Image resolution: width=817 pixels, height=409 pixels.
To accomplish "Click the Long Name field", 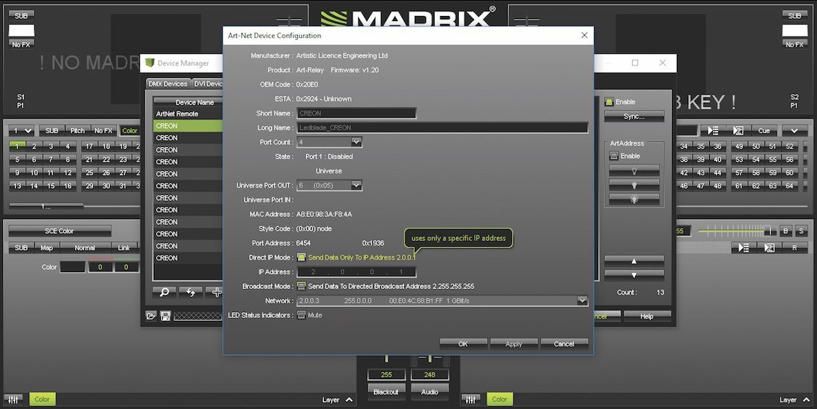I will click(443, 127).
